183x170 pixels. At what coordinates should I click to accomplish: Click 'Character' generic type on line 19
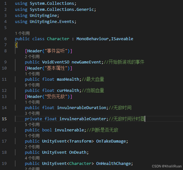coord(80,164)
